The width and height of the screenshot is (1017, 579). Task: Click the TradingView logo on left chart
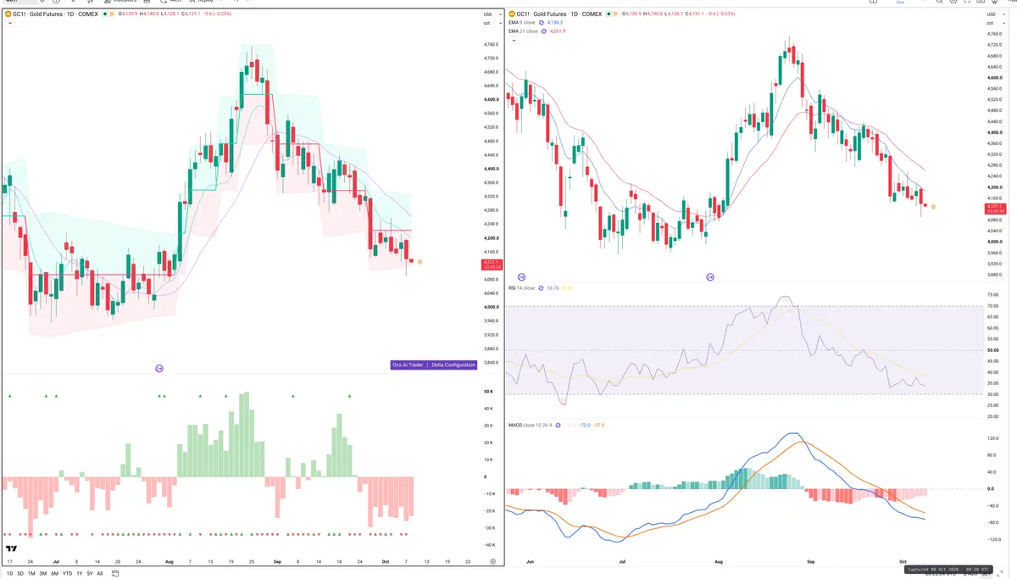(12, 548)
